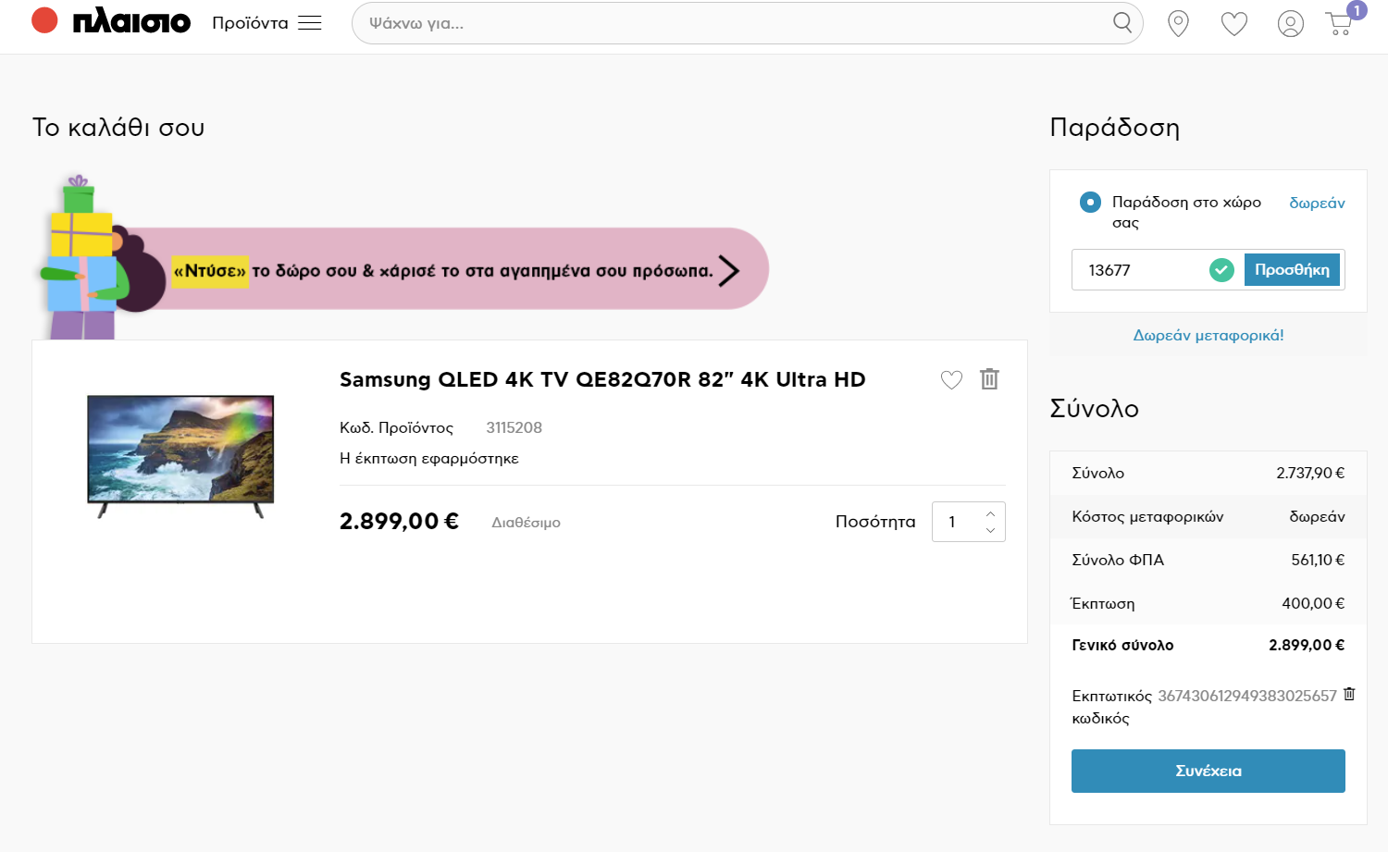
Task: Open the Samsung TV product thumbnail
Action: coord(180,455)
